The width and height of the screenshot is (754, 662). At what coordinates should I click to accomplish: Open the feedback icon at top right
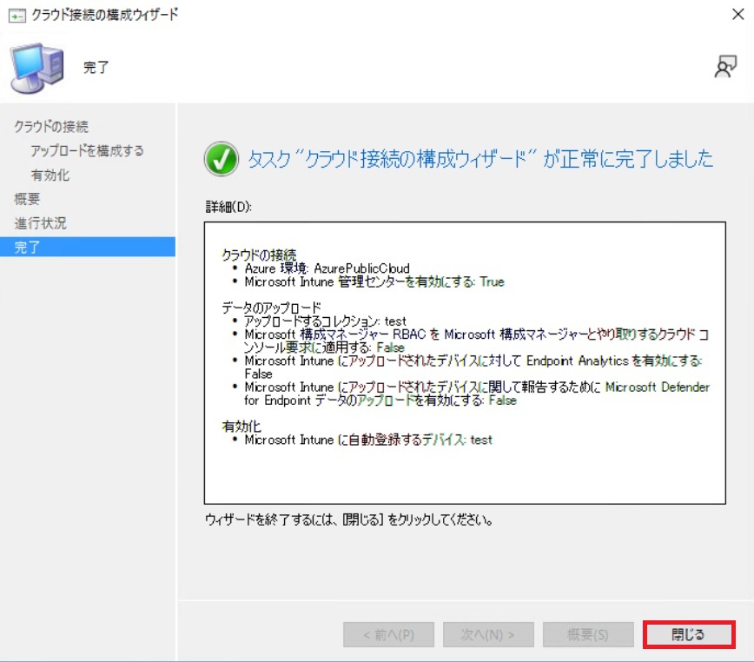(x=724, y=68)
